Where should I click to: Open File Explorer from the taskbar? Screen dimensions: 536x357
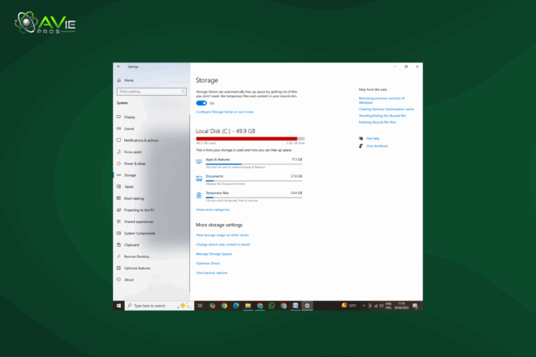(x=248, y=306)
